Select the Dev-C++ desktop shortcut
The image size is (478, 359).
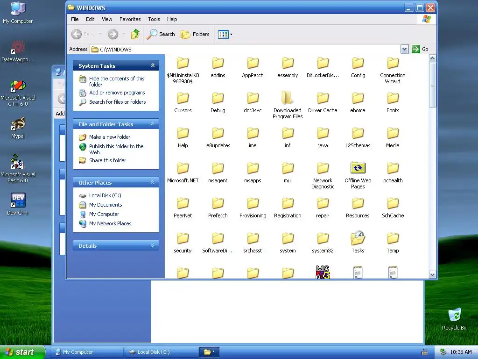click(18, 204)
